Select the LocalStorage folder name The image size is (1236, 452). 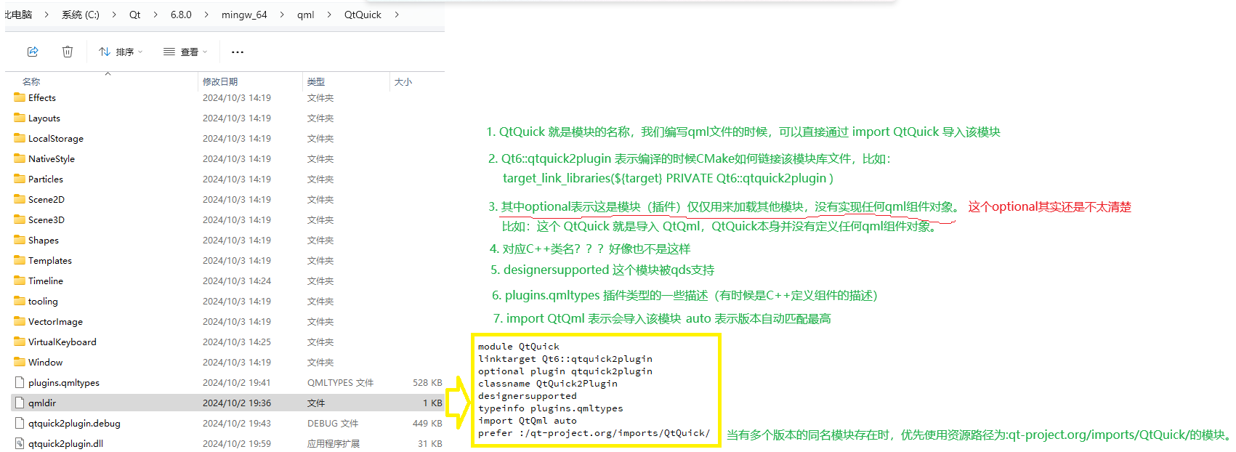pyautogui.click(x=56, y=138)
